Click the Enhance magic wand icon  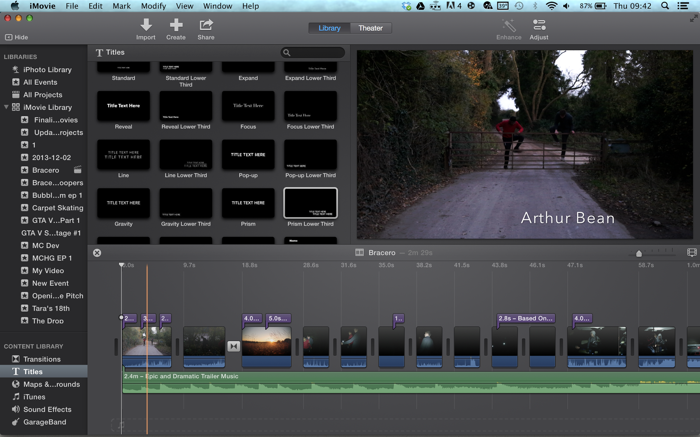509,25
